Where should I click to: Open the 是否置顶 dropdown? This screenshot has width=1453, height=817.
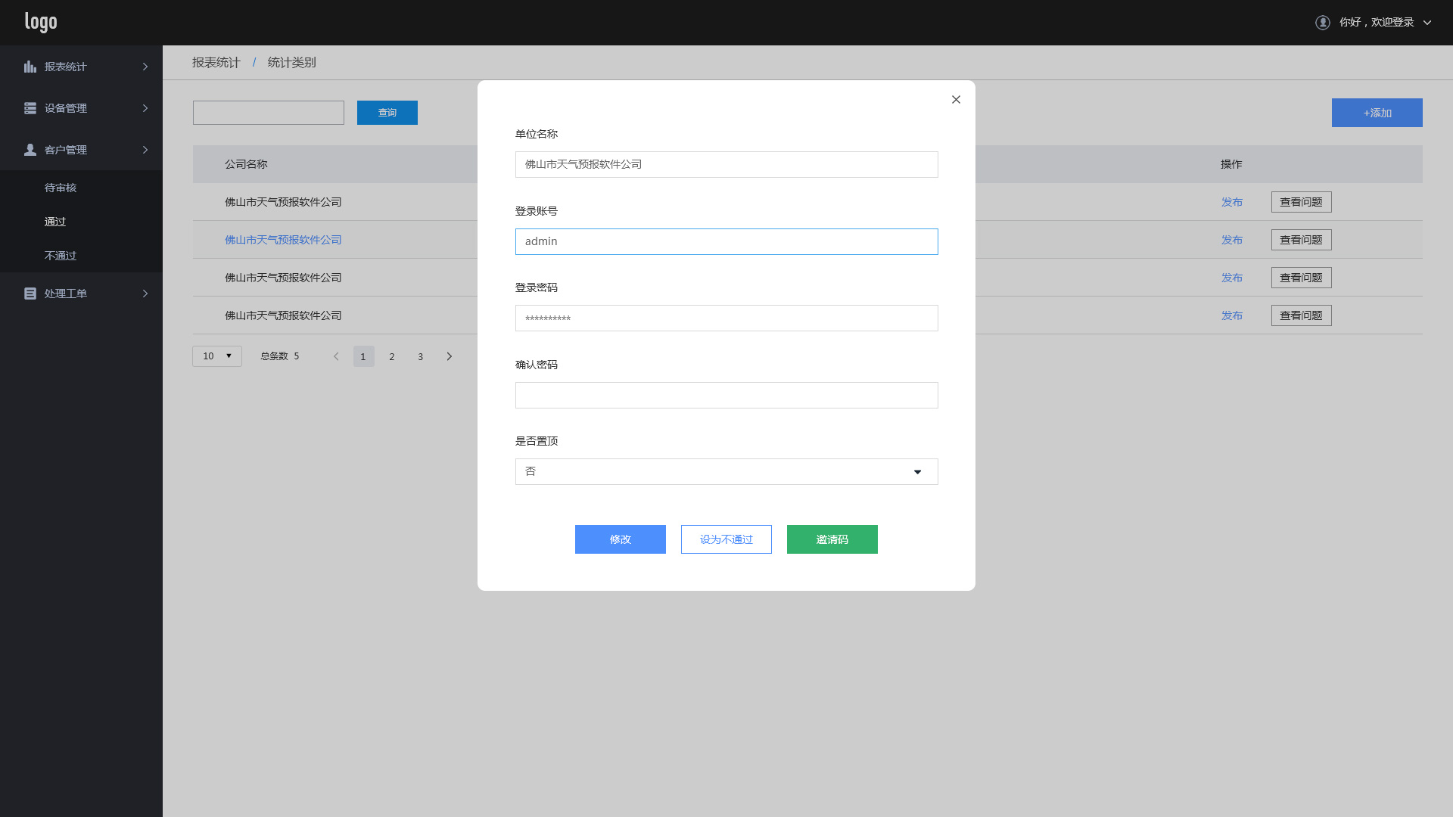tap(726, 472)
